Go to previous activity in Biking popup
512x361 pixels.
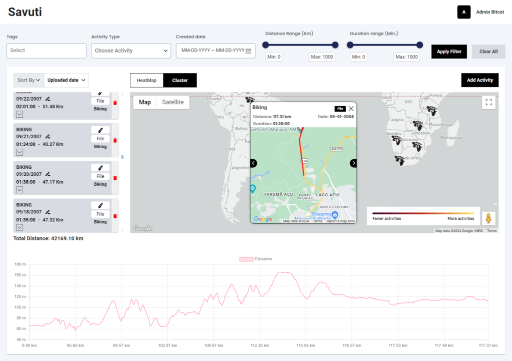tap(253, 163)
